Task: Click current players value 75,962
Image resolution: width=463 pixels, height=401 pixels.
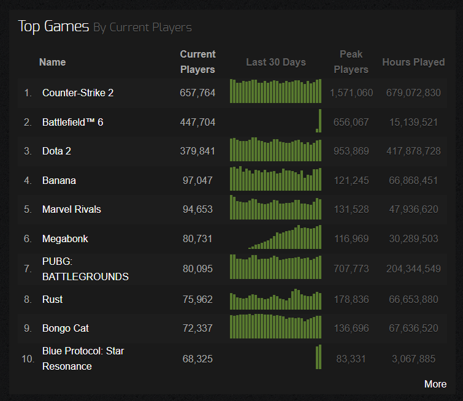Action: (197, 299)
